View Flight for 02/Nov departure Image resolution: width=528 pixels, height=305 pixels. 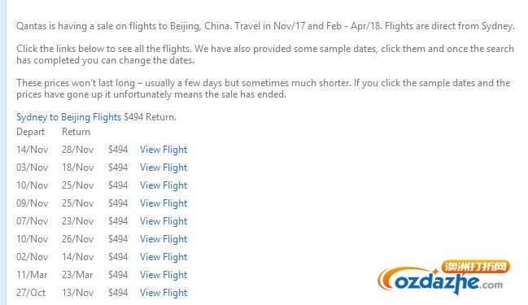pyautogui.click(x=164, y=257)
